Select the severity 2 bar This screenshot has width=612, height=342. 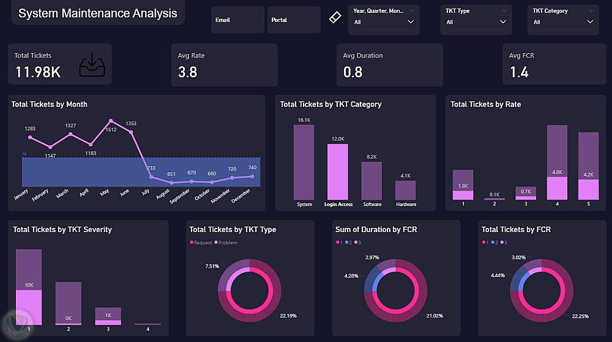tap(69, 304)
